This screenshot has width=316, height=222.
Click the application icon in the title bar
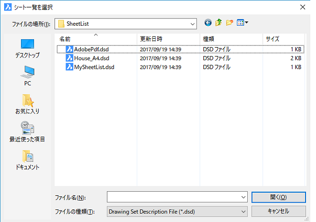tap(8, 7)
